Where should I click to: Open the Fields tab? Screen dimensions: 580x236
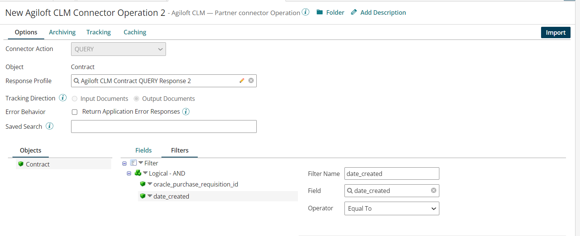[x=143, y=150]
